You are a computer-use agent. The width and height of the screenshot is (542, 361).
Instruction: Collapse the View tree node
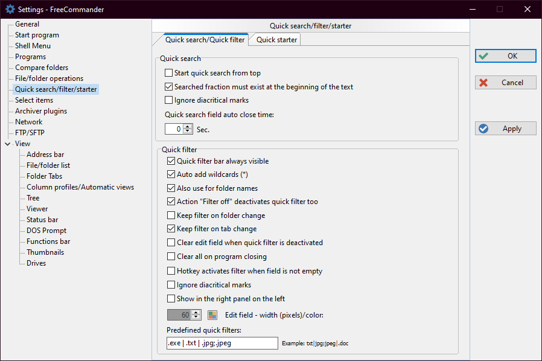click(7, 144)
